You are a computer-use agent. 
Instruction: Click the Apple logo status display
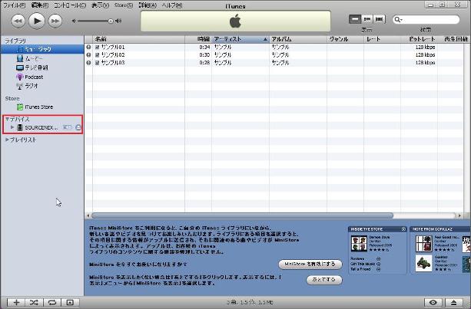[235, 21]
